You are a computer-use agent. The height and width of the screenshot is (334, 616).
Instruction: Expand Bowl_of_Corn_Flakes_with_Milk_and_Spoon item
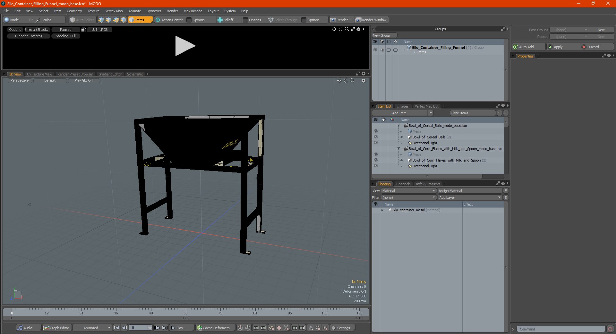[x=402, y=160]
